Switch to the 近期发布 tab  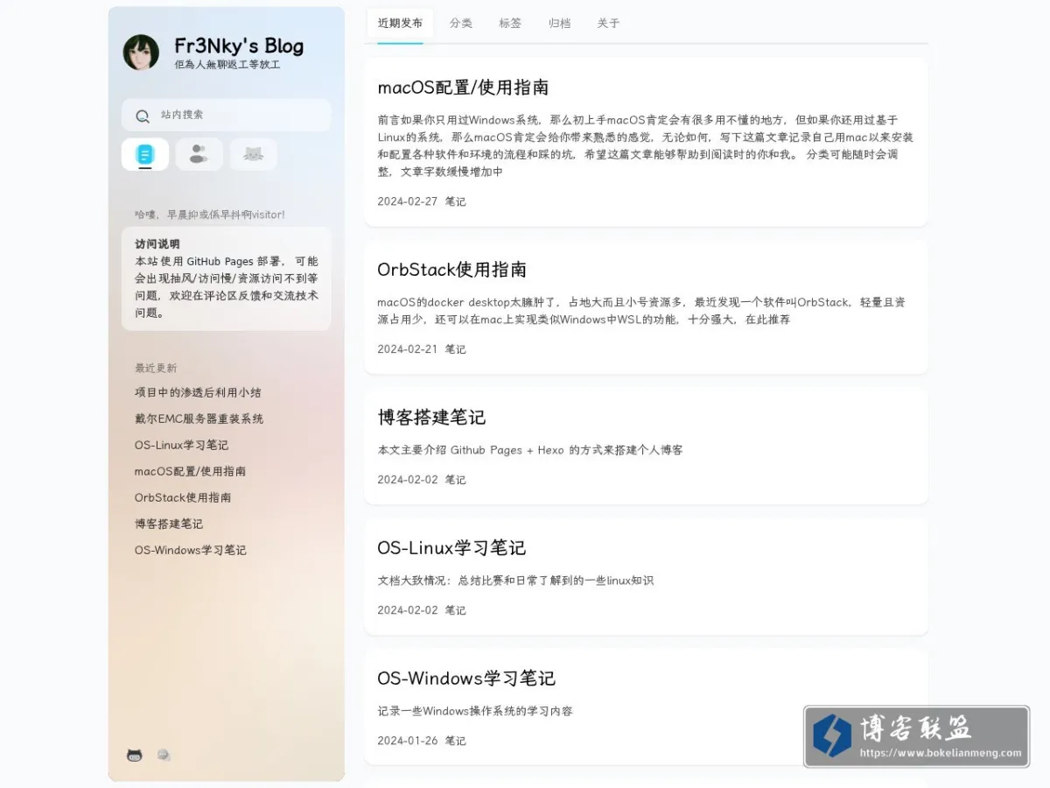(400, 24)
